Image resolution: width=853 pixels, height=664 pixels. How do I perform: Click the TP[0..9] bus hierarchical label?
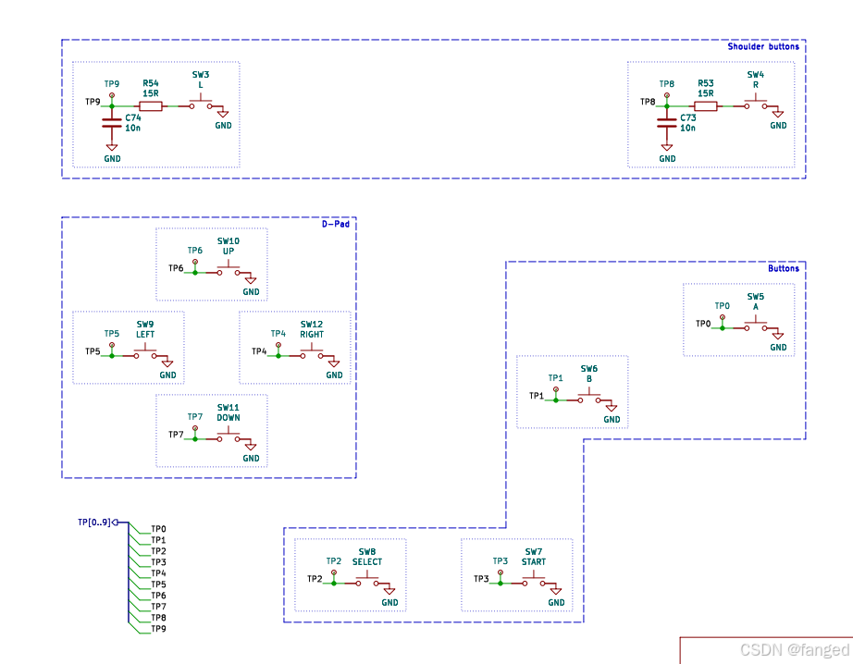[98, 523]
